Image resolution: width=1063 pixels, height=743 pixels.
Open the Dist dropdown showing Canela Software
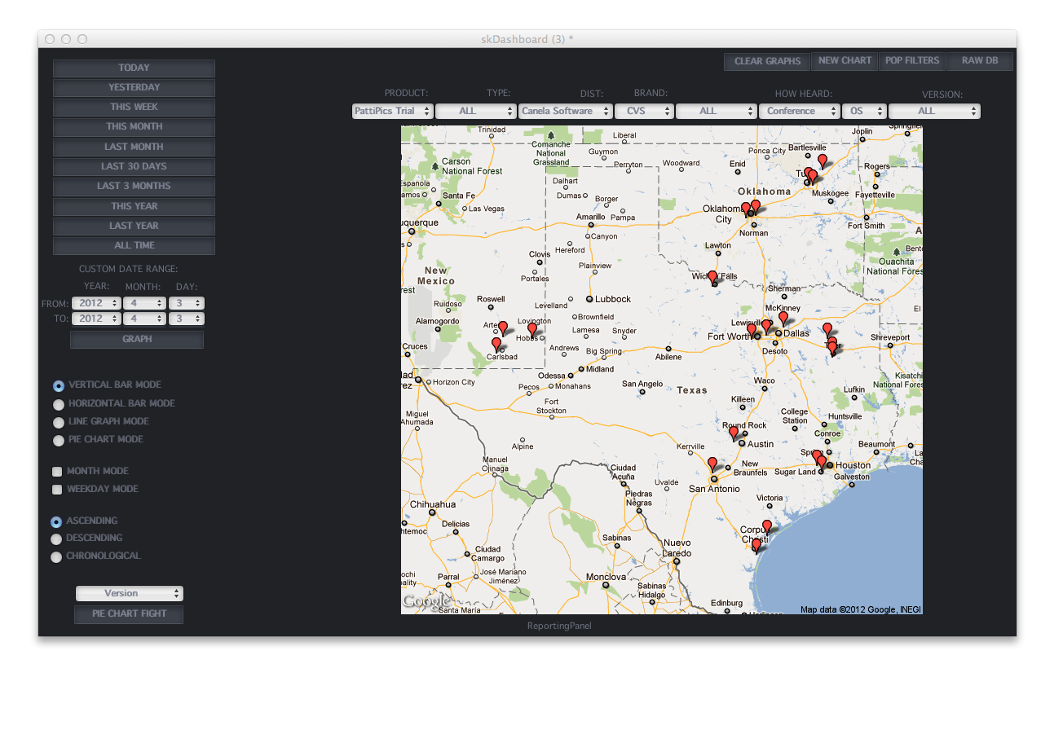point(566,111)
